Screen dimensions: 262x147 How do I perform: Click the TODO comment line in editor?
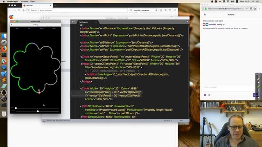click(x=112, y=71)
